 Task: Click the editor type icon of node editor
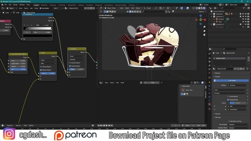[x=2, y=8]
